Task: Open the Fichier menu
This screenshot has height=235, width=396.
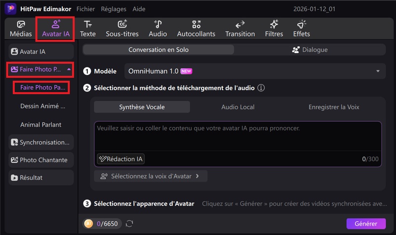Action: 86,9
